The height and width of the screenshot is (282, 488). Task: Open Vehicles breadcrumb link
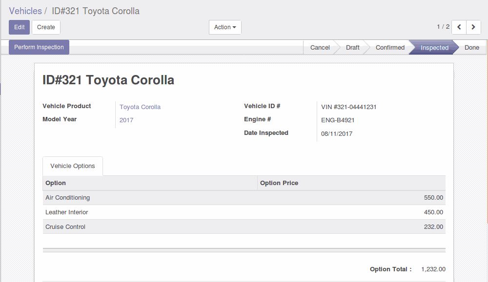(25, 11)
